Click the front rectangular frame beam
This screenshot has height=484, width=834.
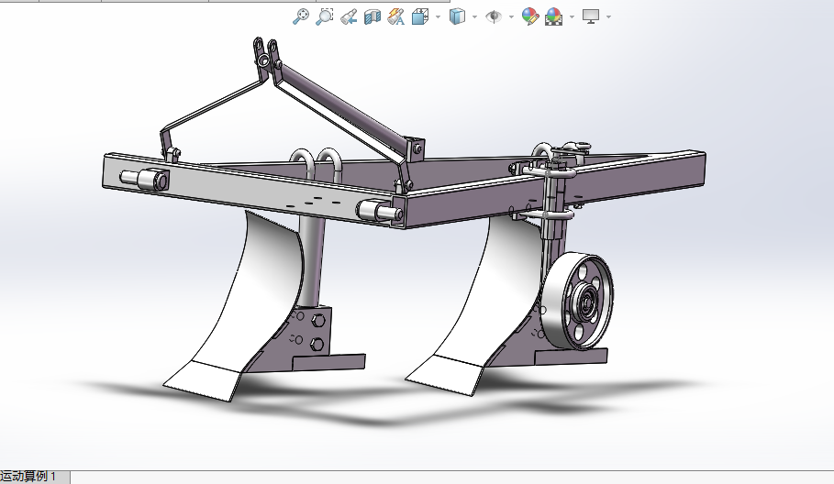pyautogui.click(x=257, y=191)
